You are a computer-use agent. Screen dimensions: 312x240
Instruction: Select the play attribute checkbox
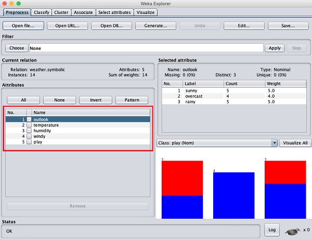coord(29,142)
